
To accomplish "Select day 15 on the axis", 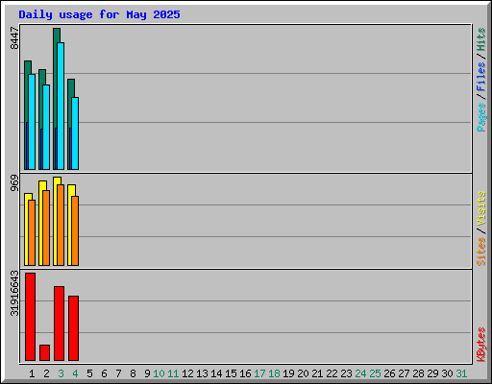I will point(231,373).
